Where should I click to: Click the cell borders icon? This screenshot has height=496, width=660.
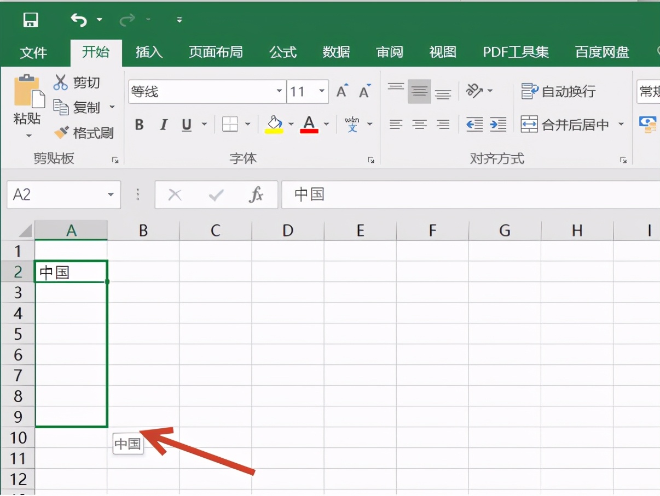pyautogui.click(x=230, y=125)
